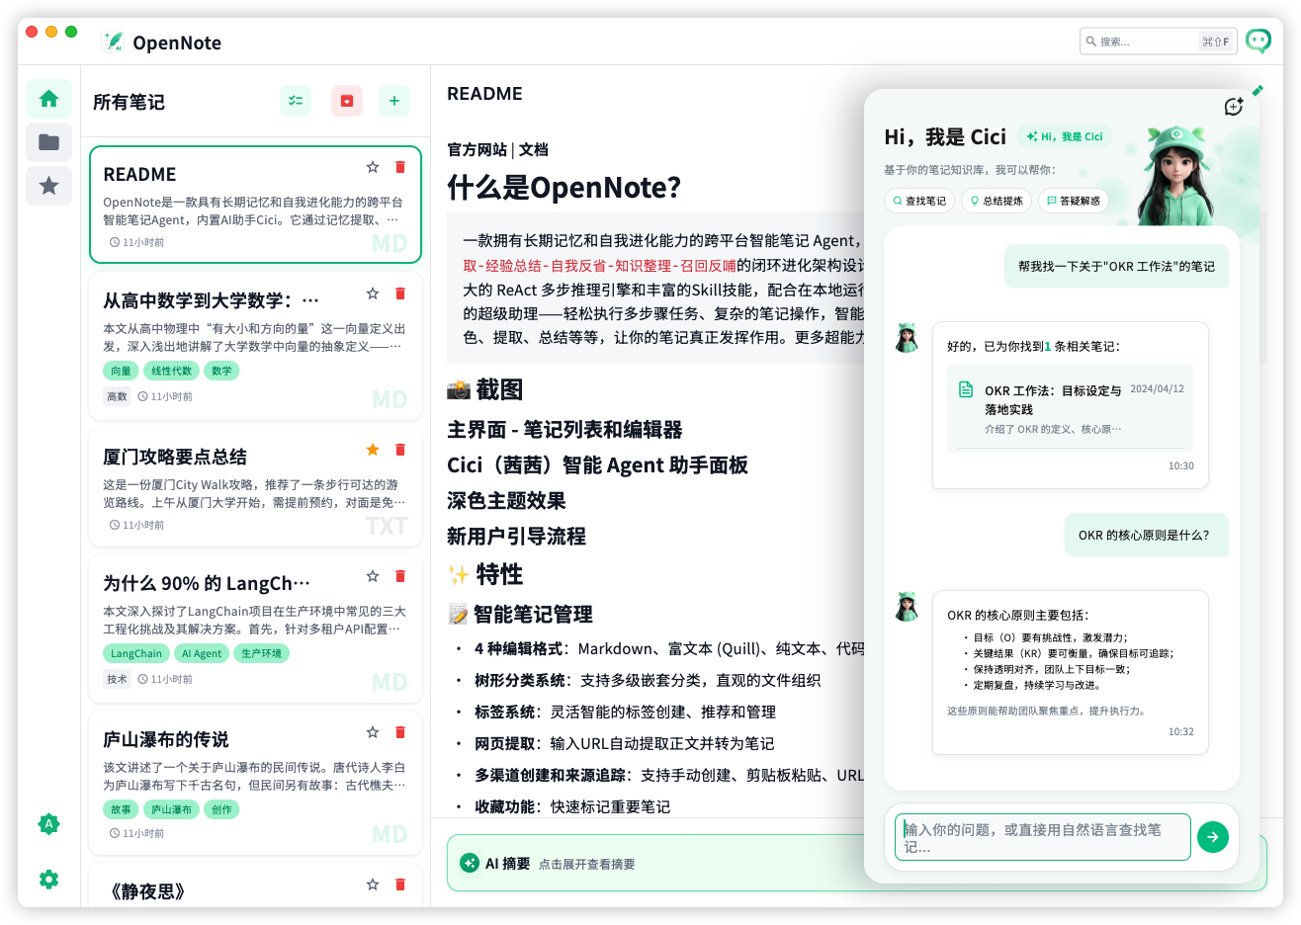
Task: Click the 总结提炼 suggestion chip
Action: (x=997, y=201)
